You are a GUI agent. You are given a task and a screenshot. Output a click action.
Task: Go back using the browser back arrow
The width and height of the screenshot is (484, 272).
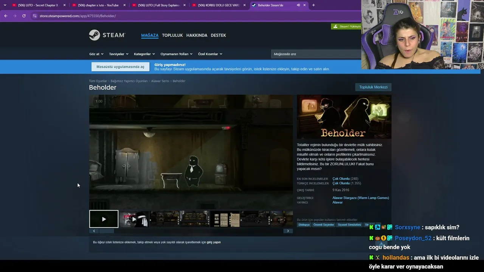[6, 16]
